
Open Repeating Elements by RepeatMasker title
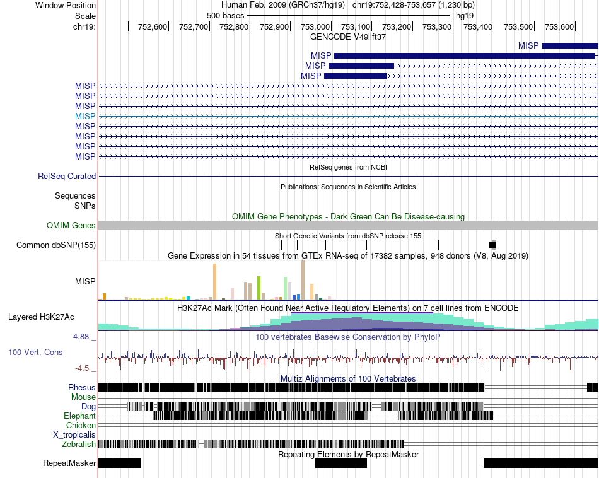pyautogui.click(x=348, y=454)
